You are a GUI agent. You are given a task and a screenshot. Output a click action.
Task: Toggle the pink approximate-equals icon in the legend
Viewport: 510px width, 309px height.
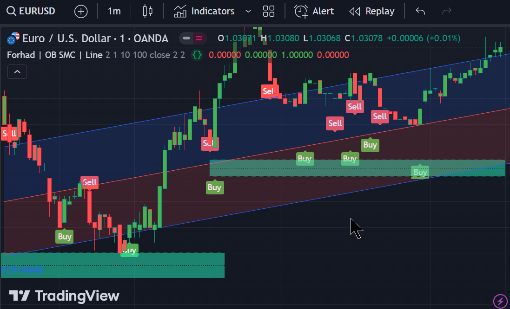coord(199,38)
